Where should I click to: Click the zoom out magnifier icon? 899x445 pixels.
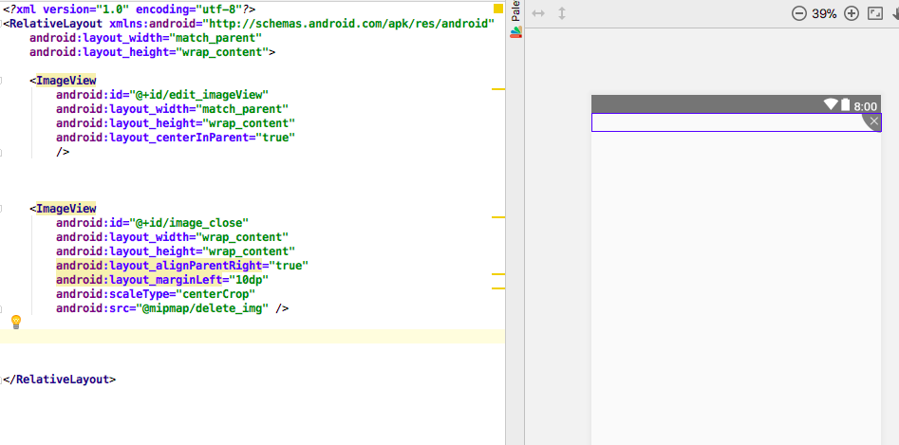(x=798, y=13)
